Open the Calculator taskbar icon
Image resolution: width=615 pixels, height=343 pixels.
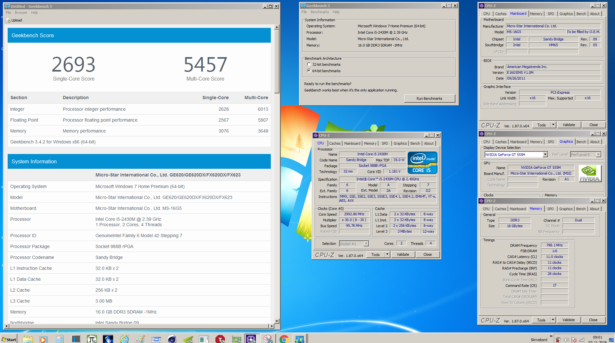[60, 339]
